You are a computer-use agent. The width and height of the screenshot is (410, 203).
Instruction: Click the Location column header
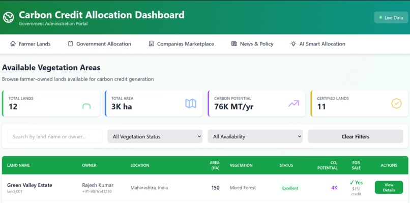(x=140, y=165)
